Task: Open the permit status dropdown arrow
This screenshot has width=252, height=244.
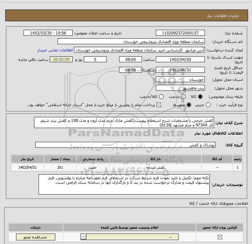Action: point(83,237)
